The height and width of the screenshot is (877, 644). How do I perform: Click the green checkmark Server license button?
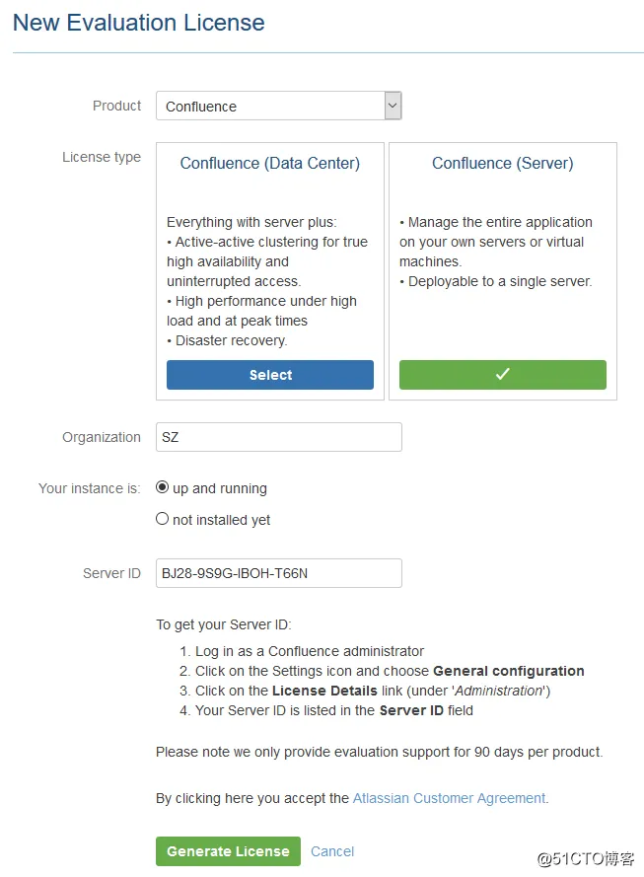pos(502,375)
